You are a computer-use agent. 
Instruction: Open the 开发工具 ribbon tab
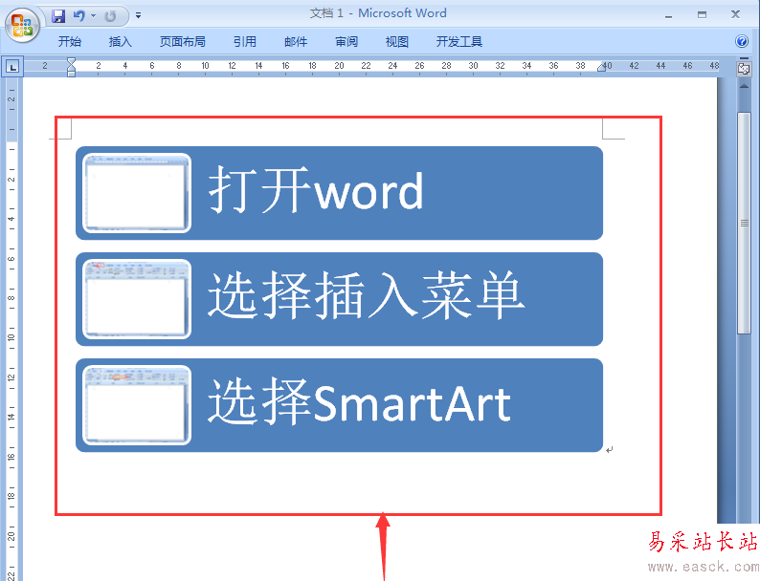[x=459, y=42]
